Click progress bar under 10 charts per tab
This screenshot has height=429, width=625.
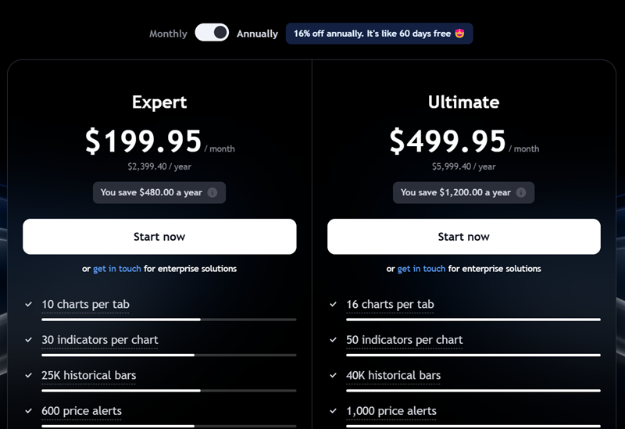169,320
